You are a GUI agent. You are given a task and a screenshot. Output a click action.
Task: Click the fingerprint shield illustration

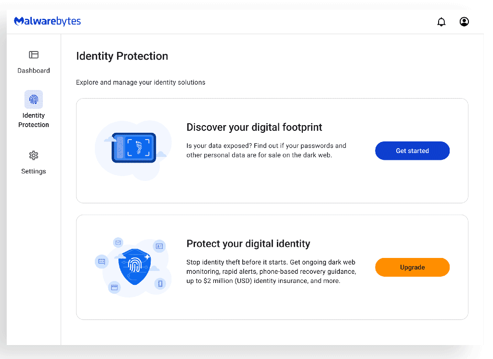[135, 267]
